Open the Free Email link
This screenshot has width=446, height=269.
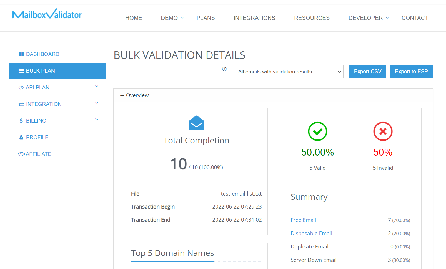click(303, 220)
